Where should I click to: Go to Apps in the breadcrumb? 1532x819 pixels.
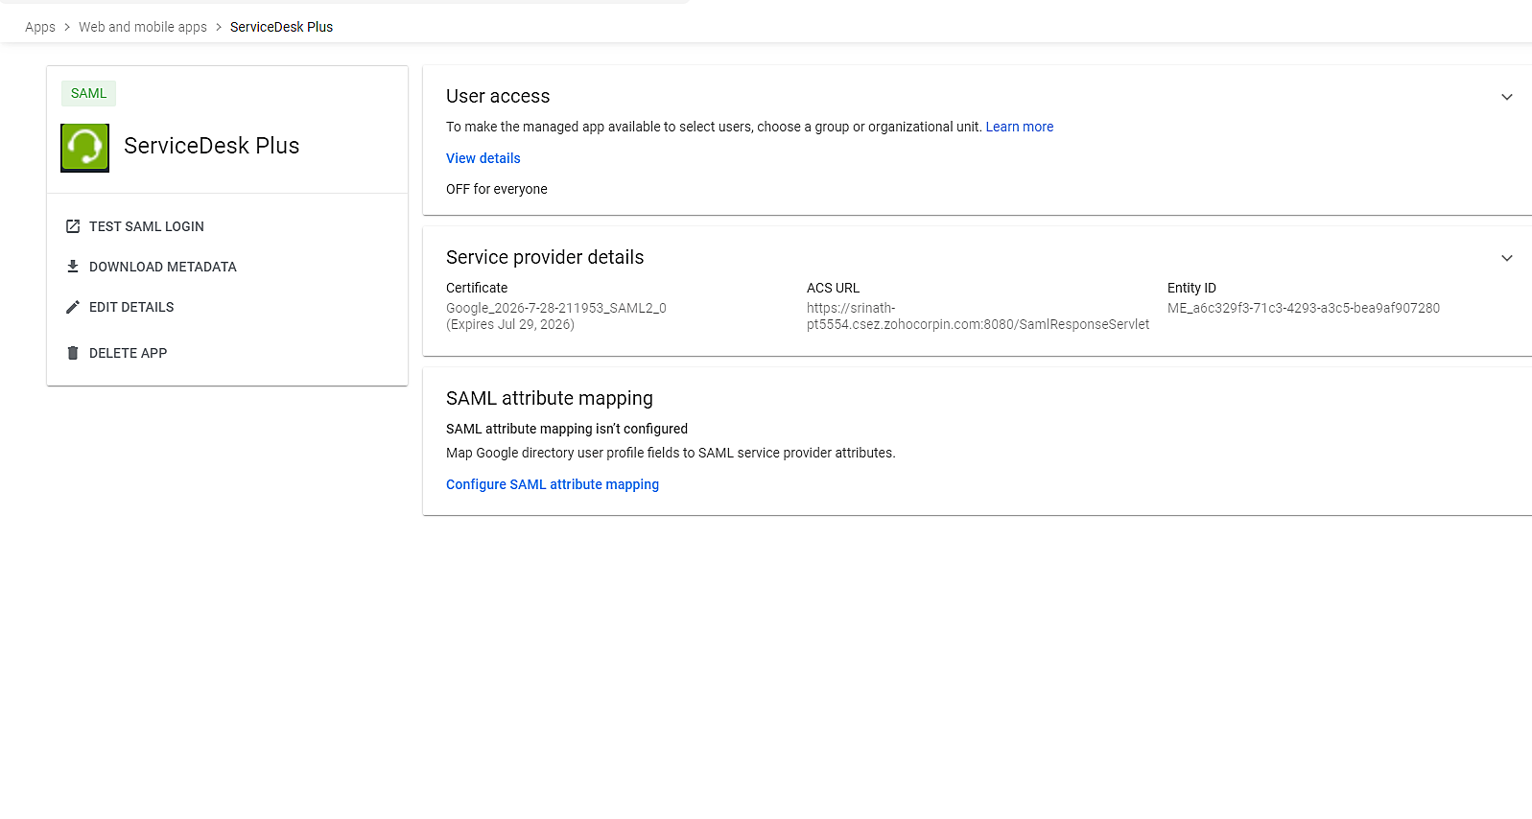(40, 27)
